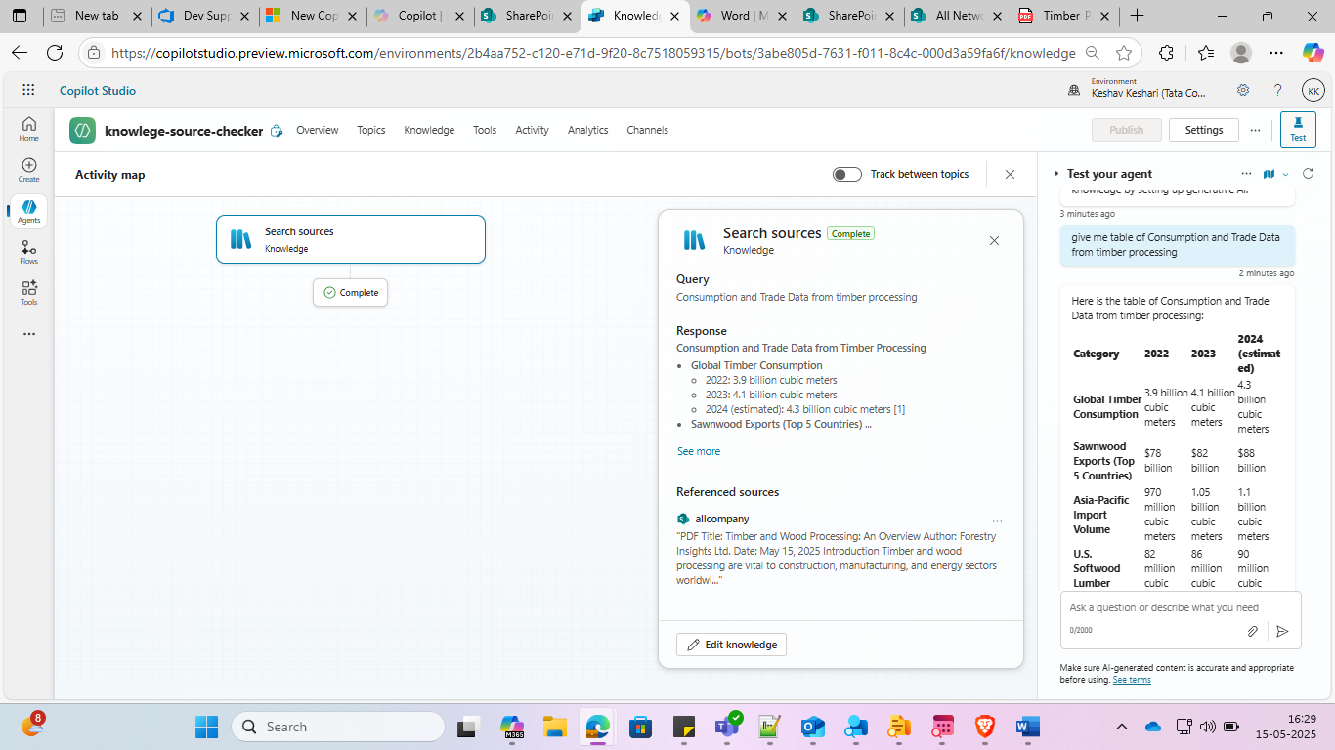
Task: Switch to the Overview tab
Action: [x=318, y=130]
